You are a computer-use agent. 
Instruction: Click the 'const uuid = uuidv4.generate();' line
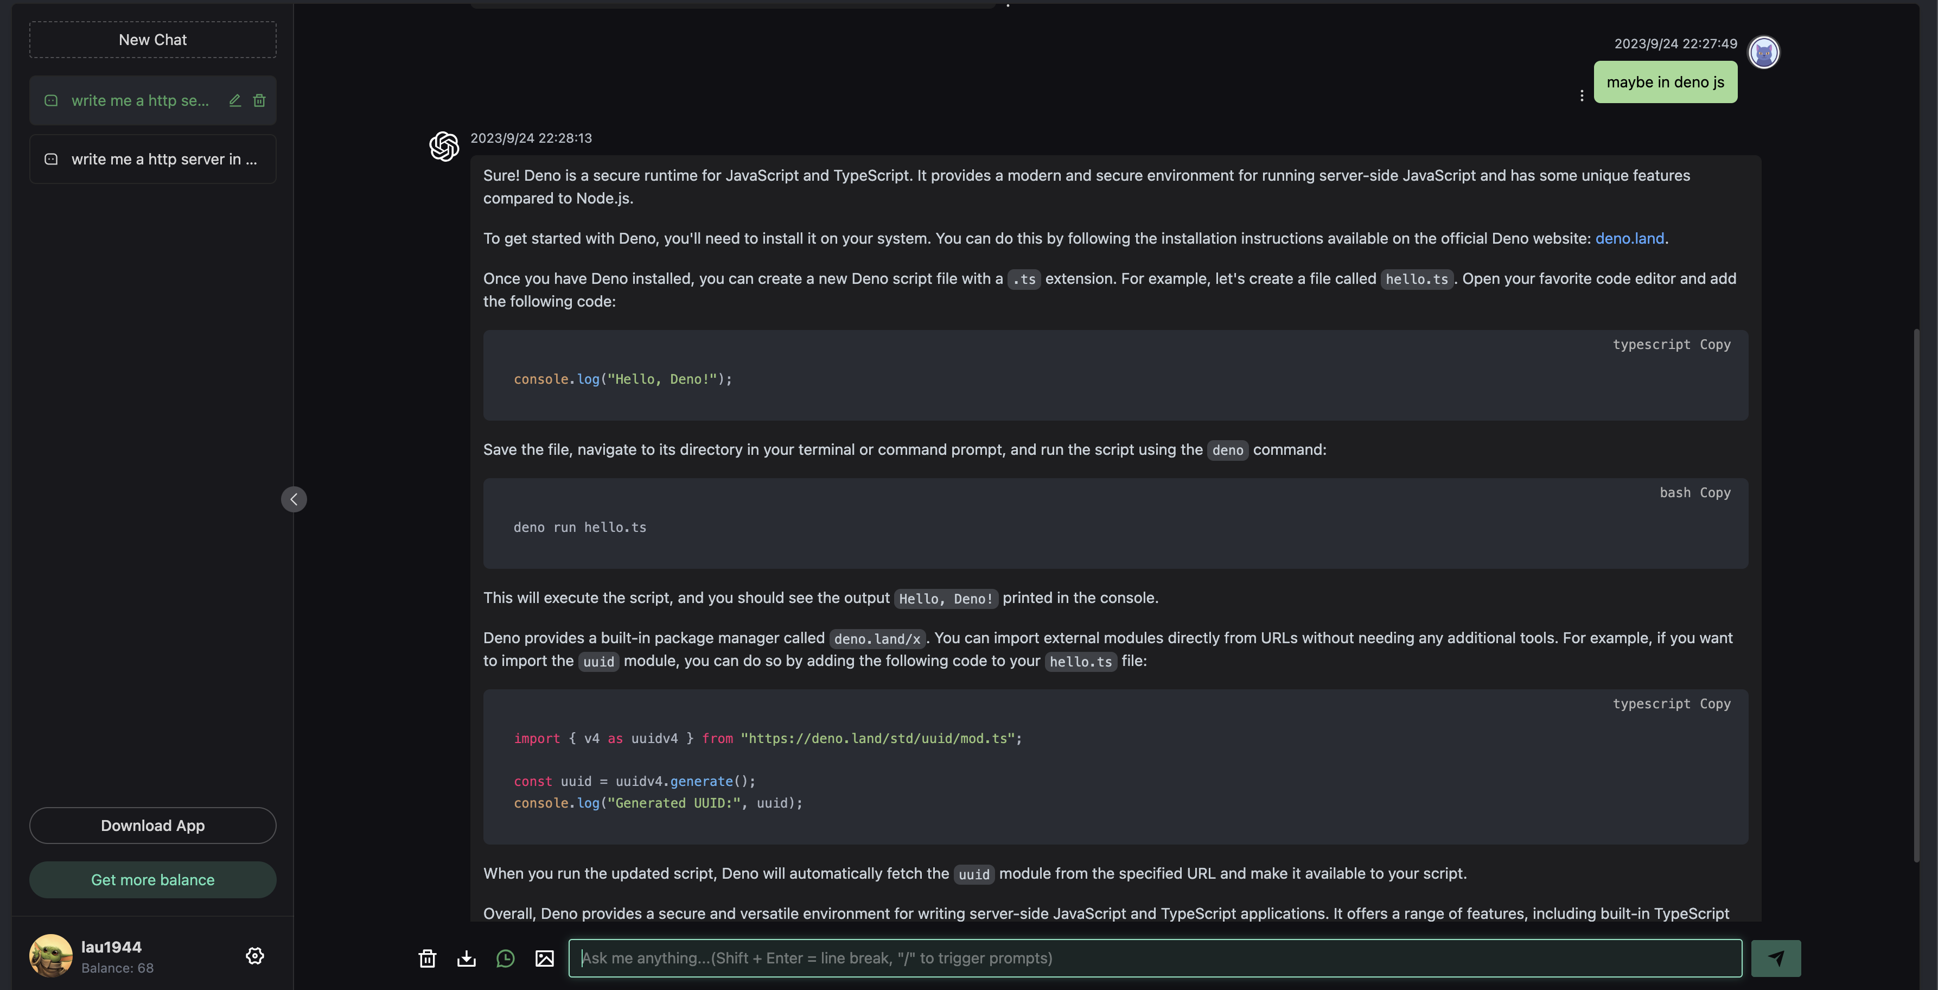point(634,782)
